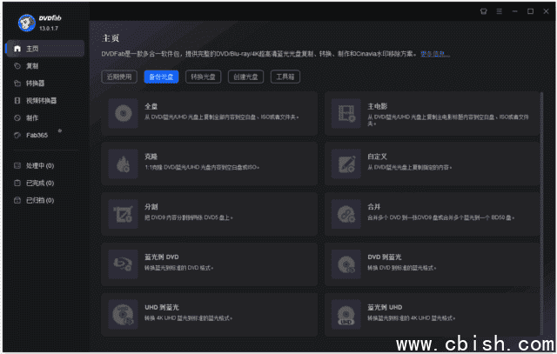Switch to the 创建光盘 tab
Screen dimensions: 557x354
[x=245, y=77]
